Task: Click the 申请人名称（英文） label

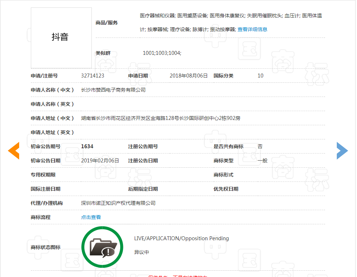Action: click(x=52, y=104)
